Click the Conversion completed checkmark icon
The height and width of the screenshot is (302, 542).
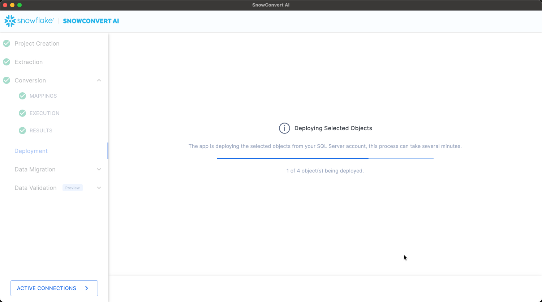pyautogui.click(x=7, y=80)
